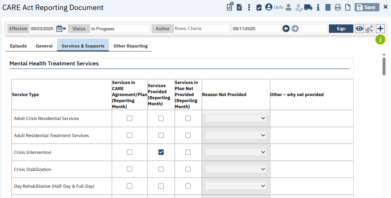Expand the Effective date calendar picker
Viewport: 391px width, 198px height.
click(x=61, y=29)
